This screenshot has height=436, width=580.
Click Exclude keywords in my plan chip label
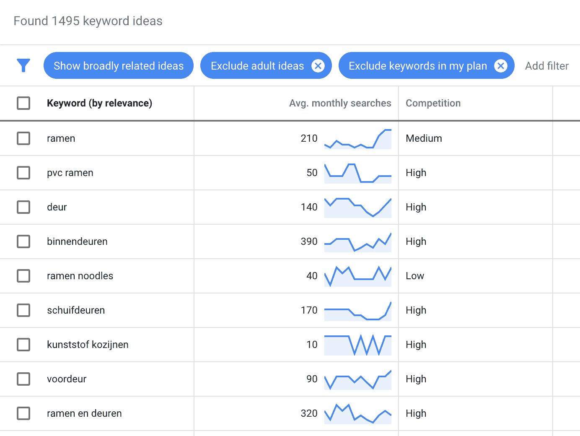coord(418,66)
